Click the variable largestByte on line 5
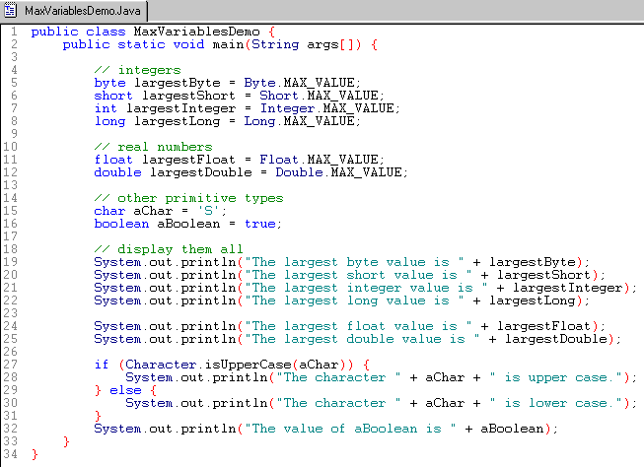The image size is (644, 467). (177, 83)
